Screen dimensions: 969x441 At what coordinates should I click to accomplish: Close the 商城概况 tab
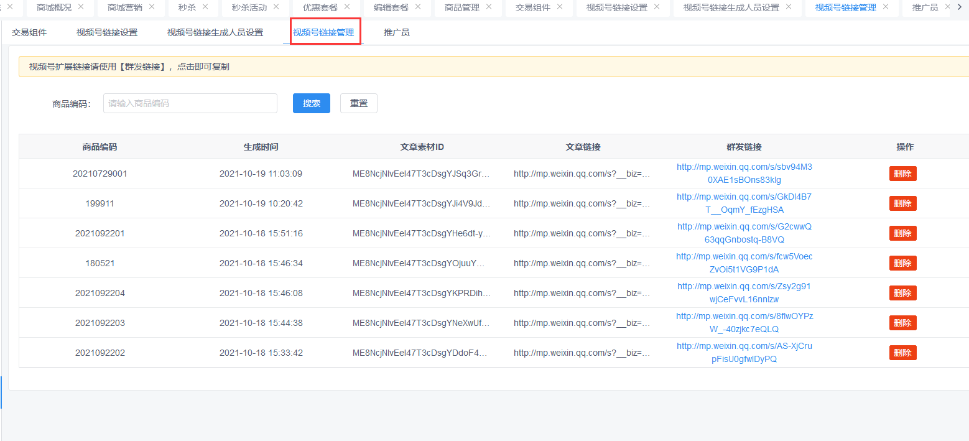(81, 7)
